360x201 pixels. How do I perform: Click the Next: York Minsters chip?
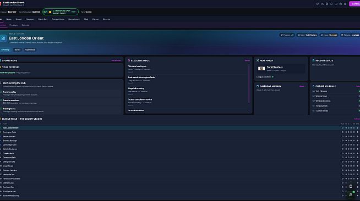coord(307,35)
